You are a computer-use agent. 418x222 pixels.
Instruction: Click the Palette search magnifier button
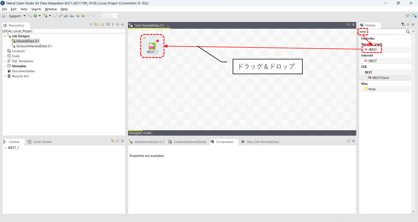(408, 32)
